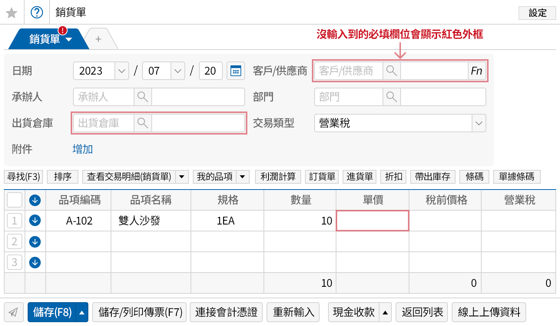Expand the 現金收款 options arrow
Viewport: 560px width, 326px height.
coord(385,312)
